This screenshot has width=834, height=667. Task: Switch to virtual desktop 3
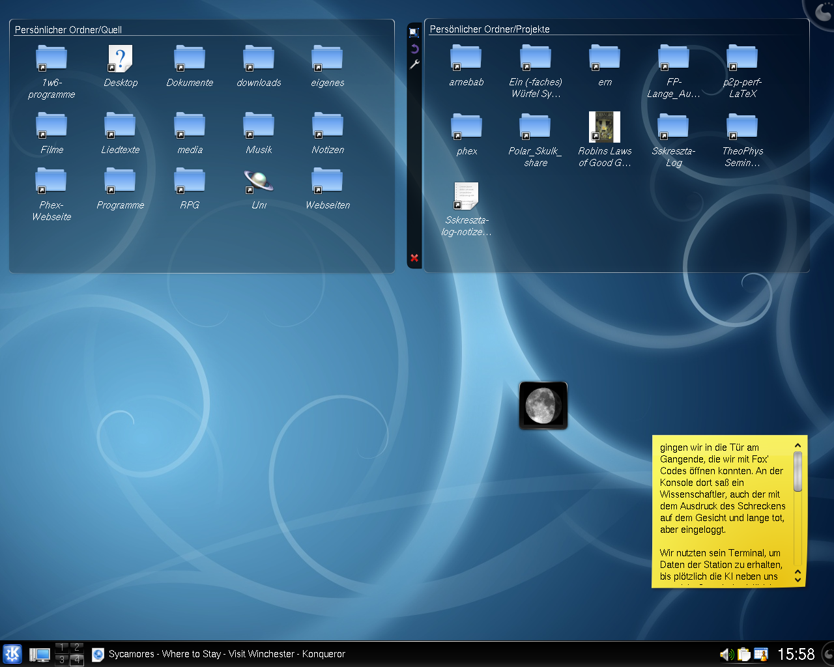pos(62,660)
